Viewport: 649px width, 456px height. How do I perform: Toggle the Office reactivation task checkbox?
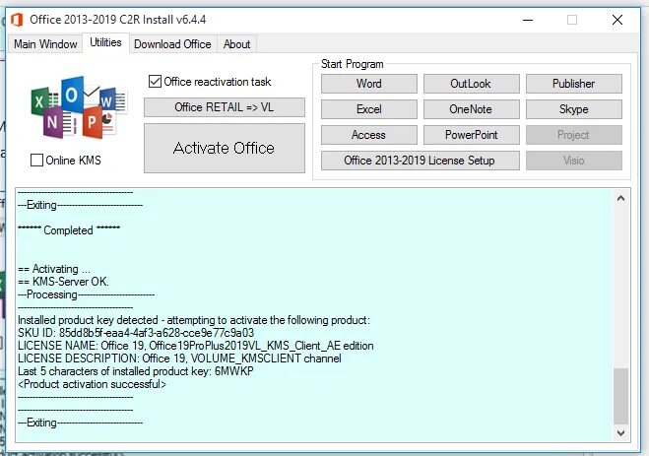click(155, 81)
